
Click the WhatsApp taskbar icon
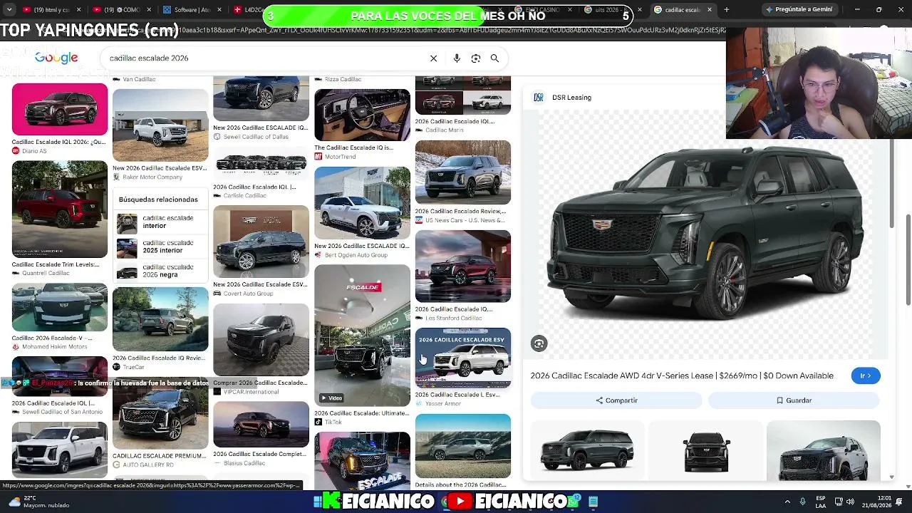[573, 502]
